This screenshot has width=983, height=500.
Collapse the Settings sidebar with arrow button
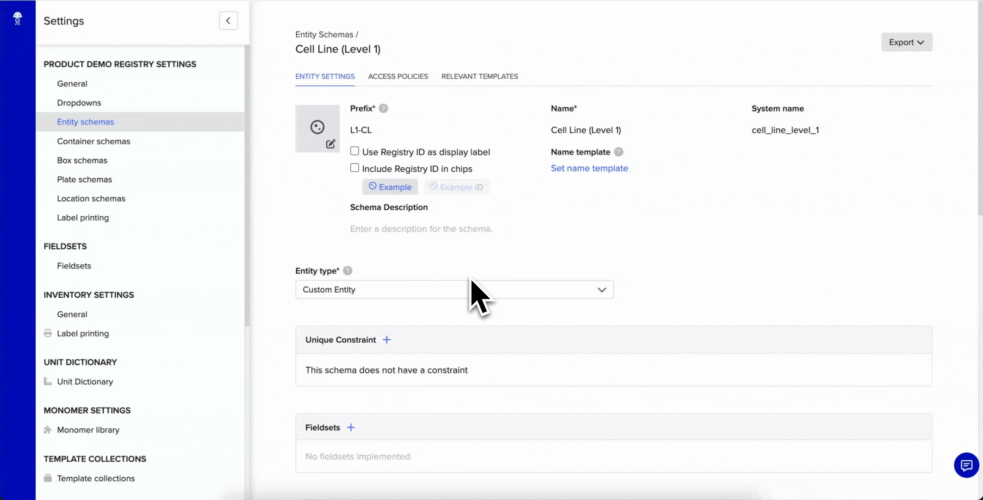point(228,21)
